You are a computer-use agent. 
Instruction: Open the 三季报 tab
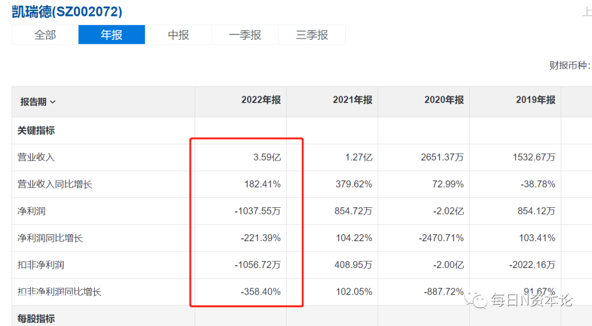coord(312,34)
